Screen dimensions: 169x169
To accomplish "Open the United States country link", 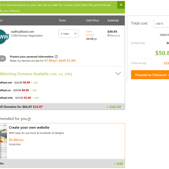I will tap(164, 35).
